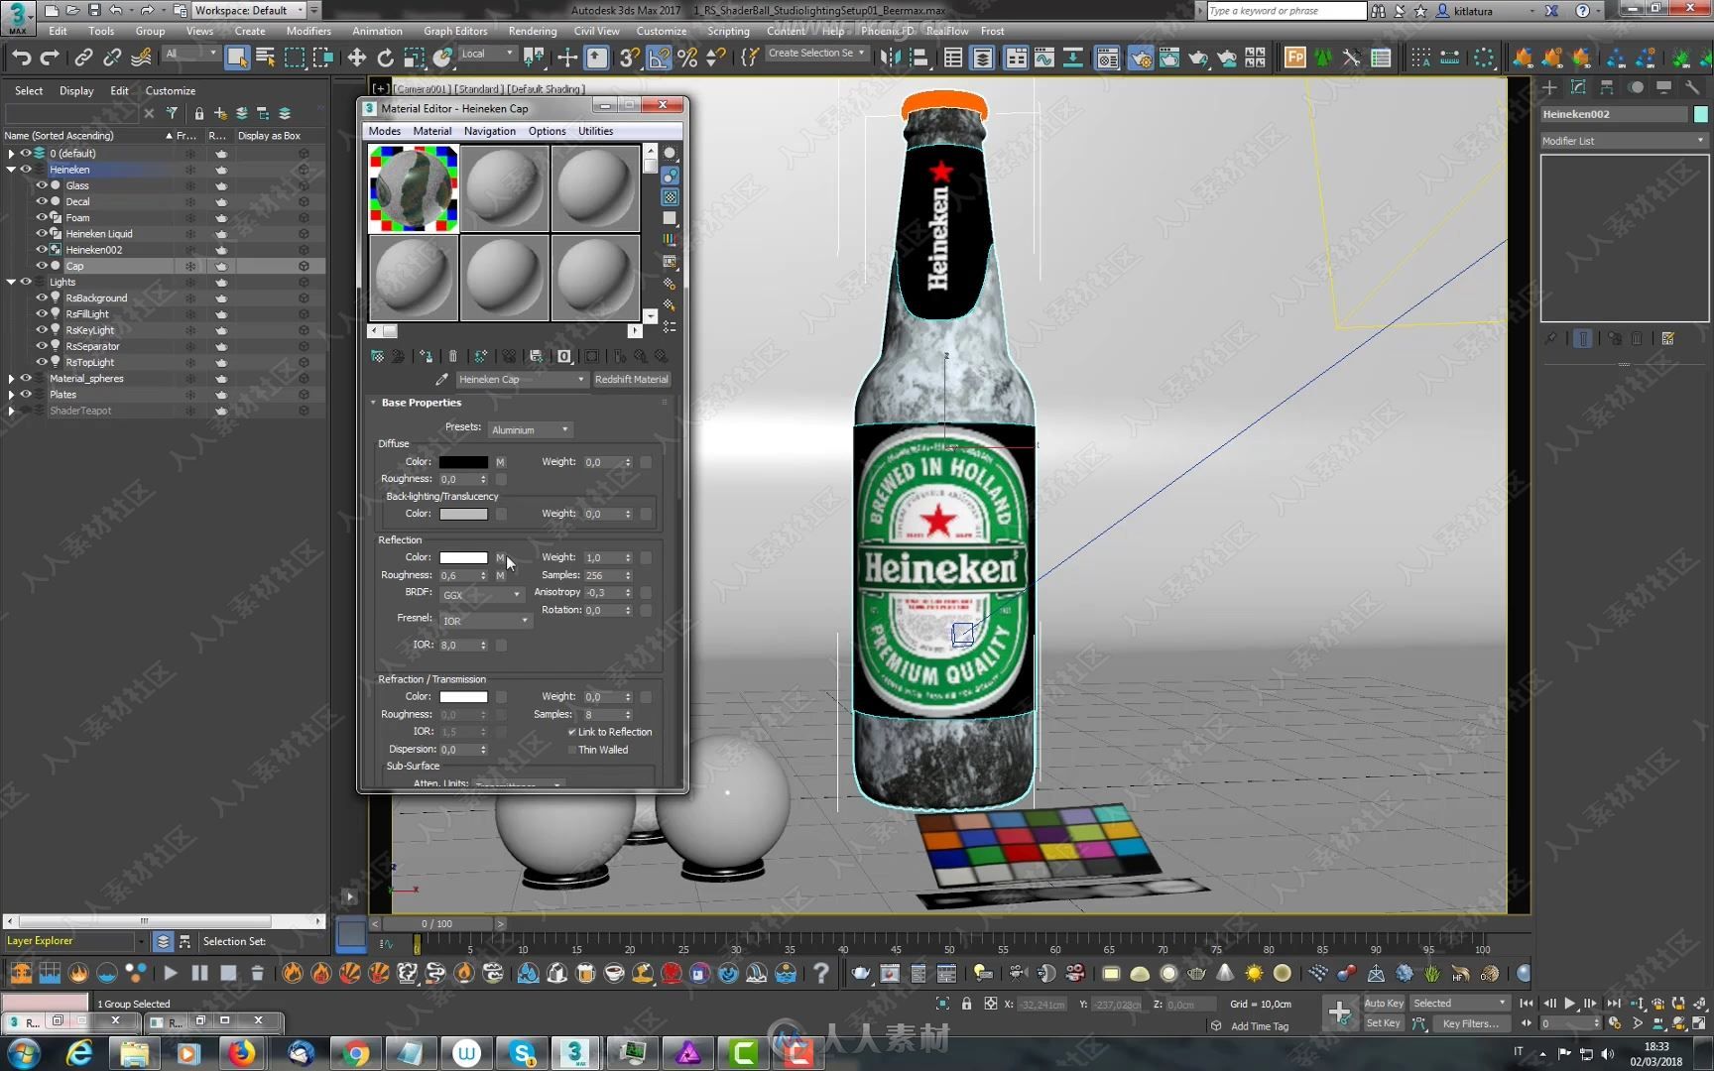Click the orange FP toolbar icon
Screen dimensions: 1714x1071
pyautogui.click(x=1294, y=58)
